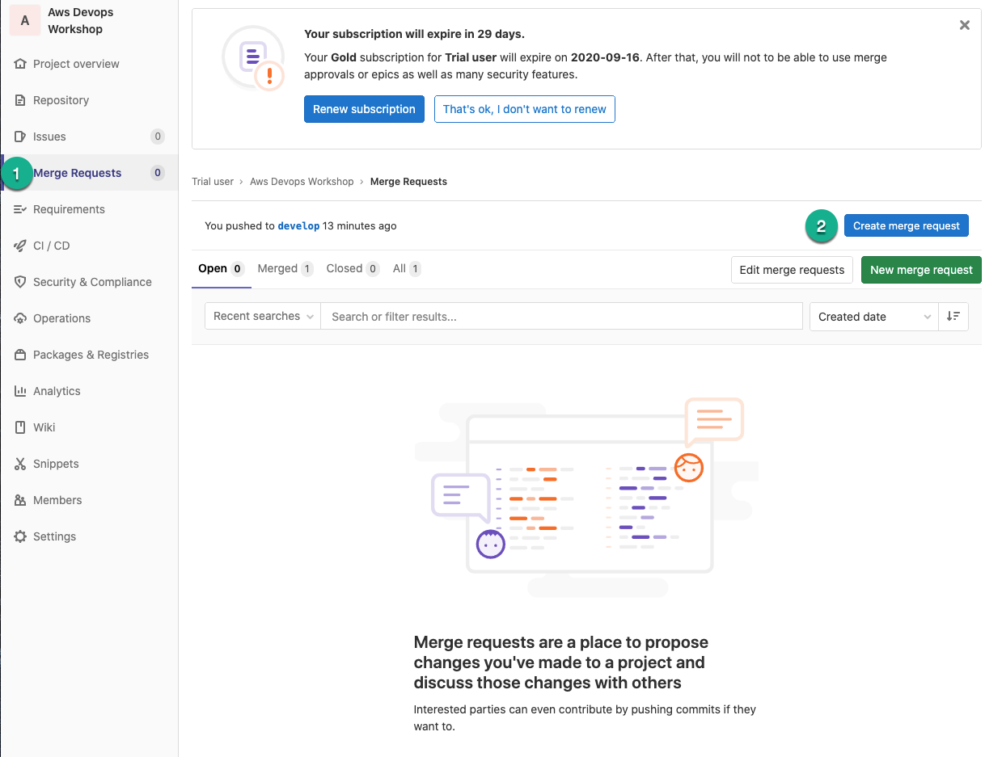Screen dimensions: 985x757
Task: Click the Snippets scissors icon
Action: point(20,464)
